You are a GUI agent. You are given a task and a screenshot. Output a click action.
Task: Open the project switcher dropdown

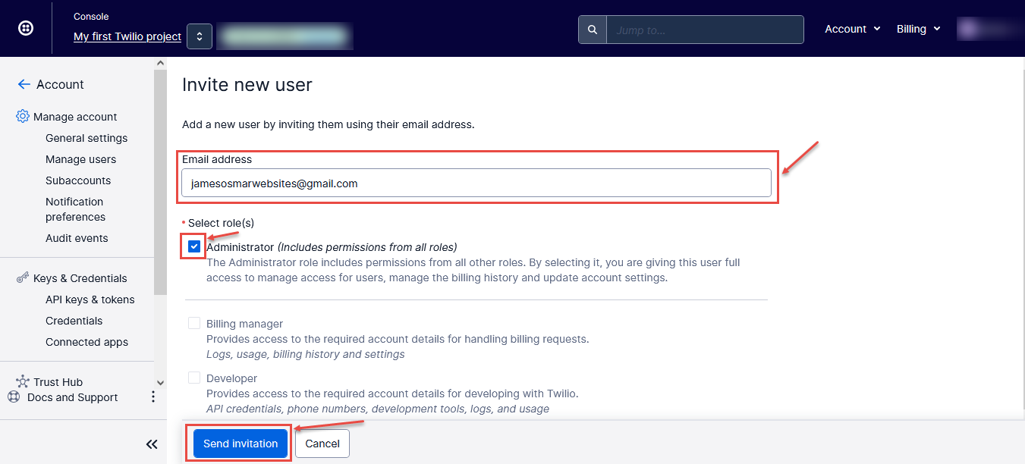(x=199, y=36)
